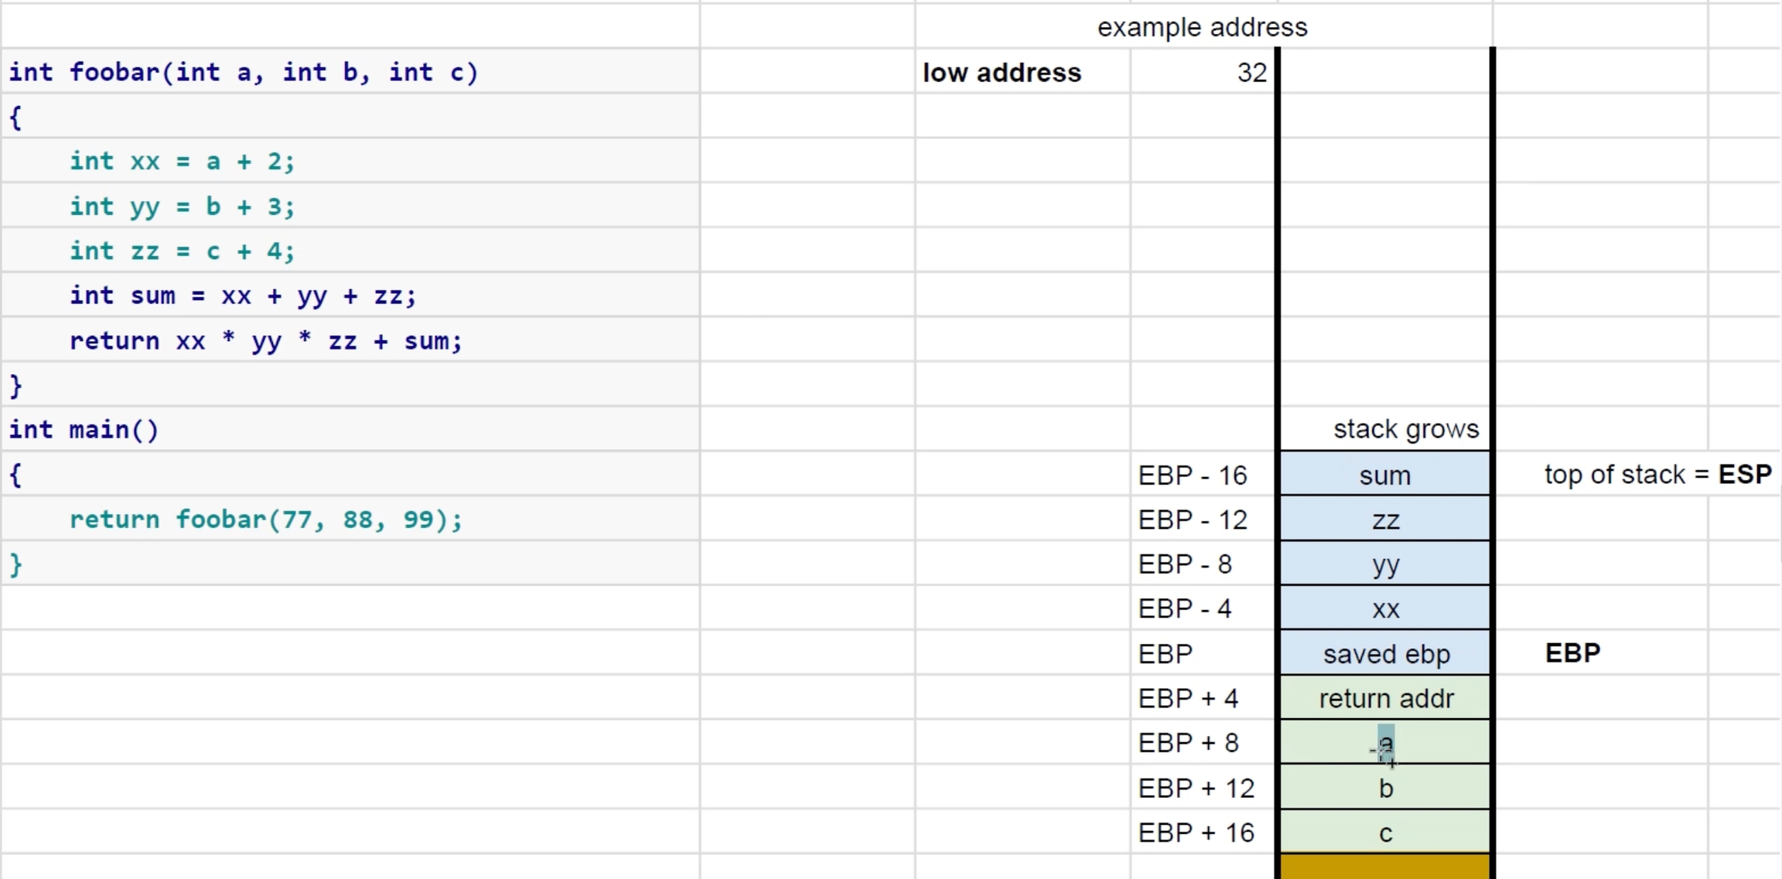
Task: Click the 'zz' stack cell
Action: click(1384, 520)
